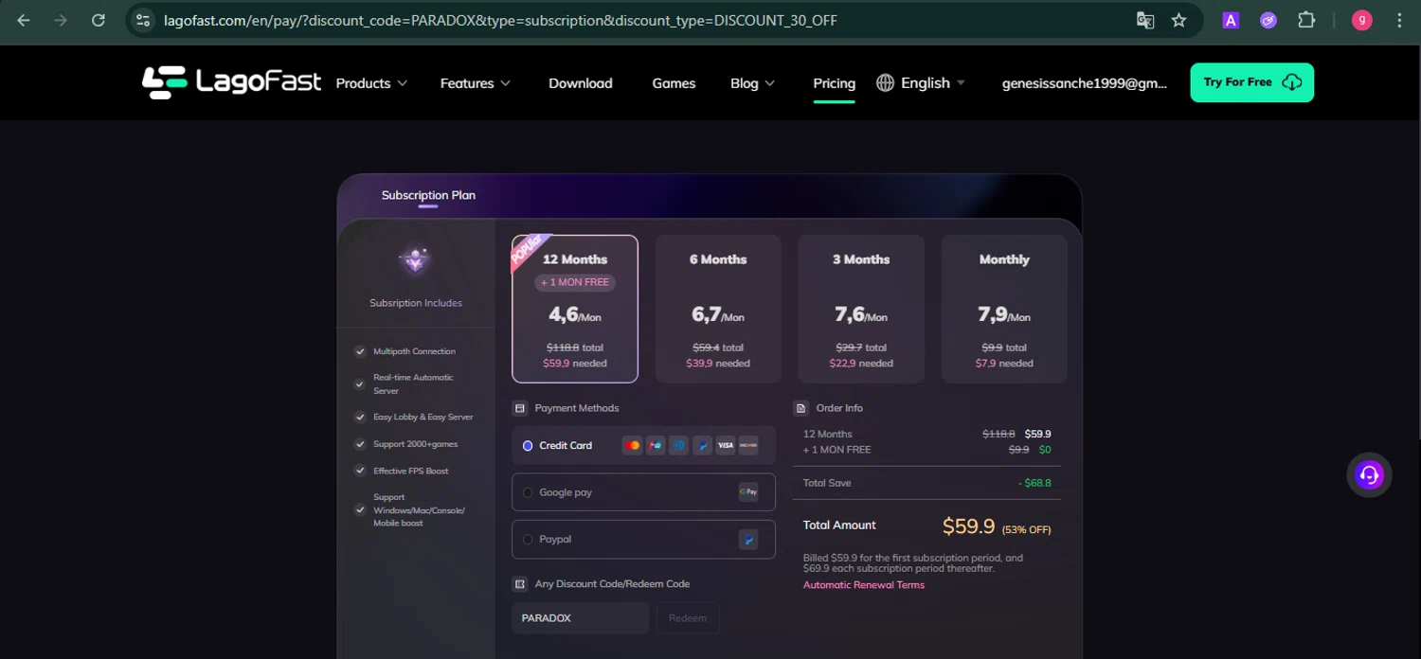The image size is (1421, 659).
Task: Click the PayPal logo in the Paypal row
Action: pos(748,540)
